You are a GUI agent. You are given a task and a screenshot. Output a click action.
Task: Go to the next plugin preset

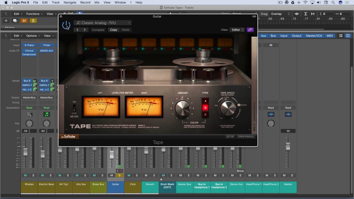pos(85,30)
